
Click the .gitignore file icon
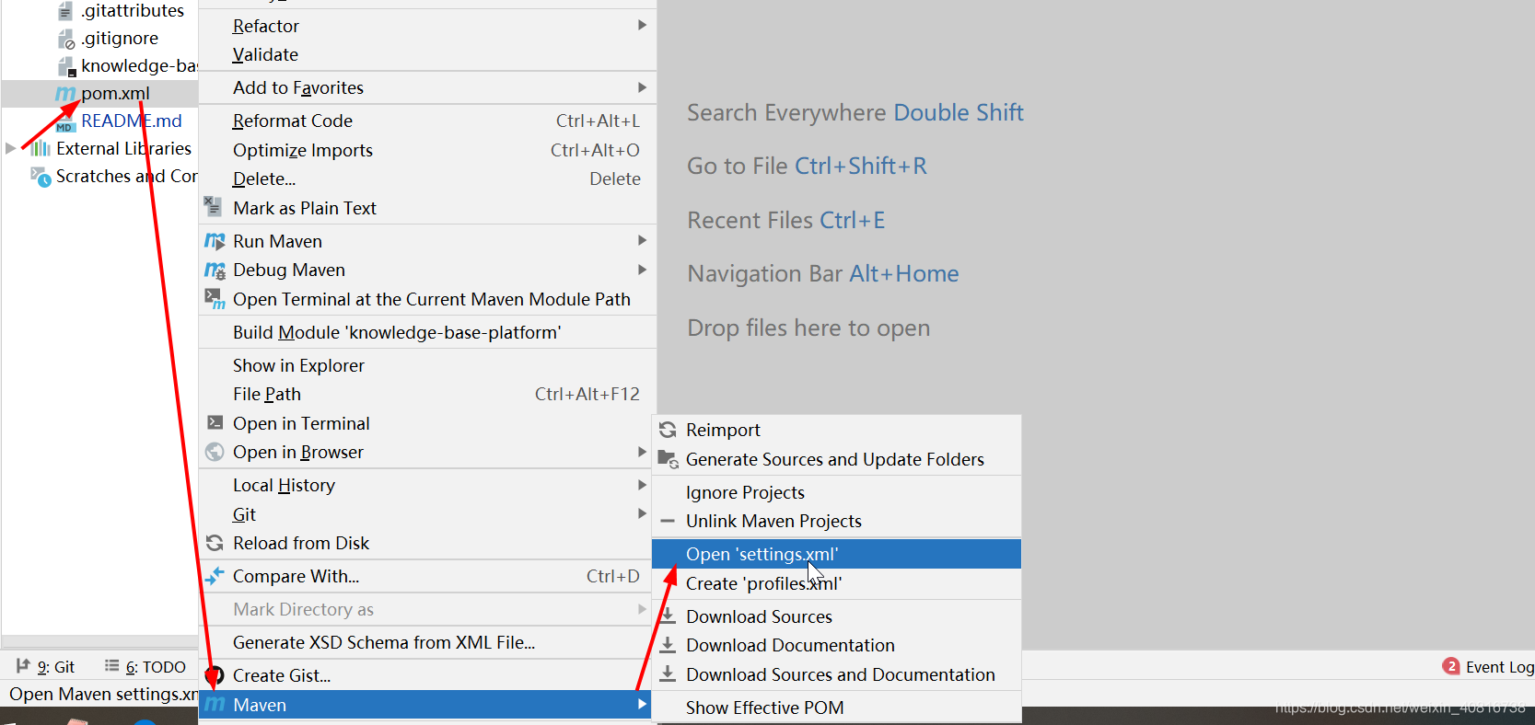(x=66, y=39)
